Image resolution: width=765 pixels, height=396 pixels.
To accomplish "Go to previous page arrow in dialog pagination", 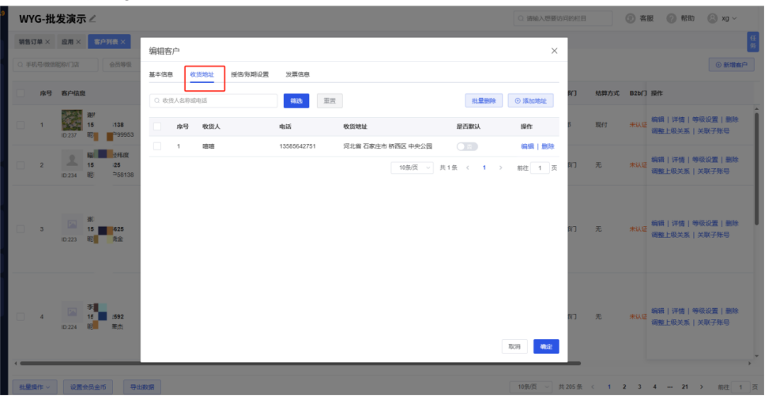I will click(467, 168).
